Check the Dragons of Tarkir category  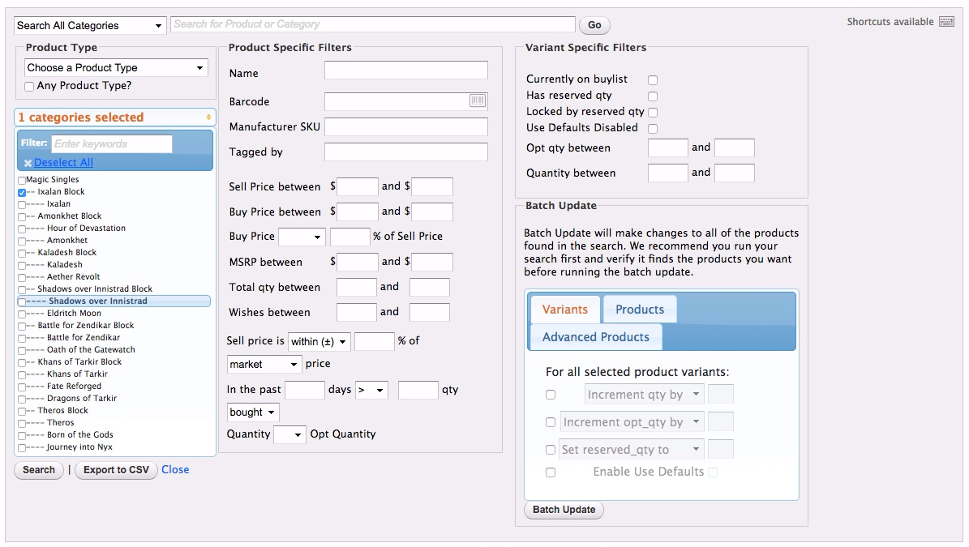point(22,400)
